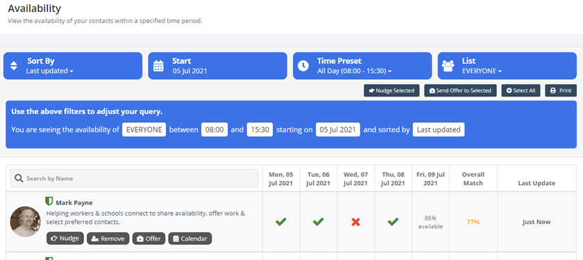Click the Thu, 08 Jul 2021 column header
The image size is (583, 260).
393,179
